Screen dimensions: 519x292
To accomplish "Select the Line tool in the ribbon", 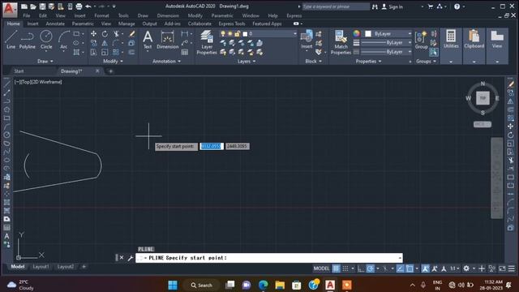I will (11, 40).
